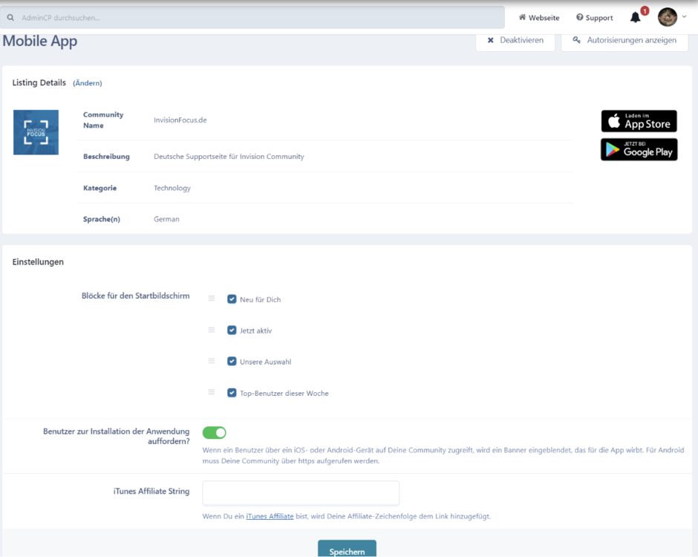Turn off the app installation prompt toggle
The image size is (698, 557).
(x=215, y=432)
